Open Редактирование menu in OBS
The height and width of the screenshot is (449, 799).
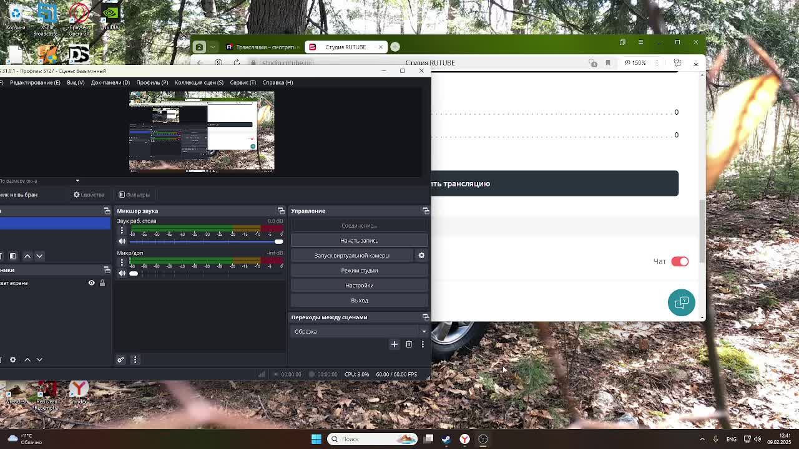[35, 82]
